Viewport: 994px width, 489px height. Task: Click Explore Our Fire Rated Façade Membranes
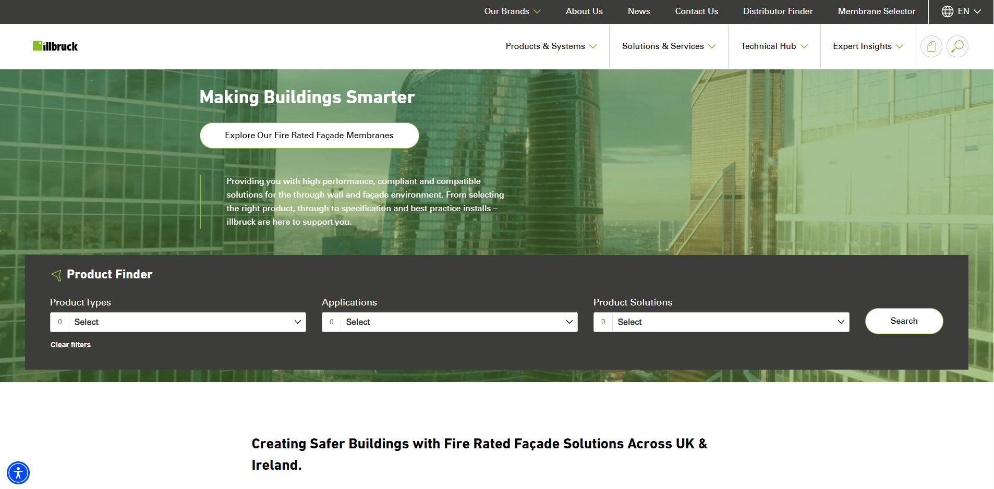click(x=309, y=136)
